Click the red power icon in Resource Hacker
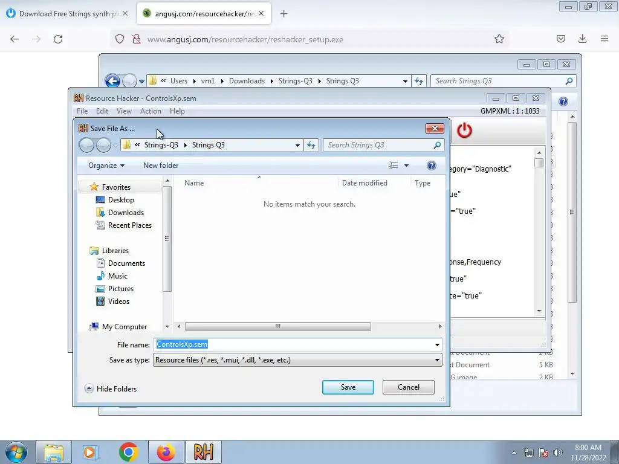Viewport: 619px width, 464px height. [464, 130]
